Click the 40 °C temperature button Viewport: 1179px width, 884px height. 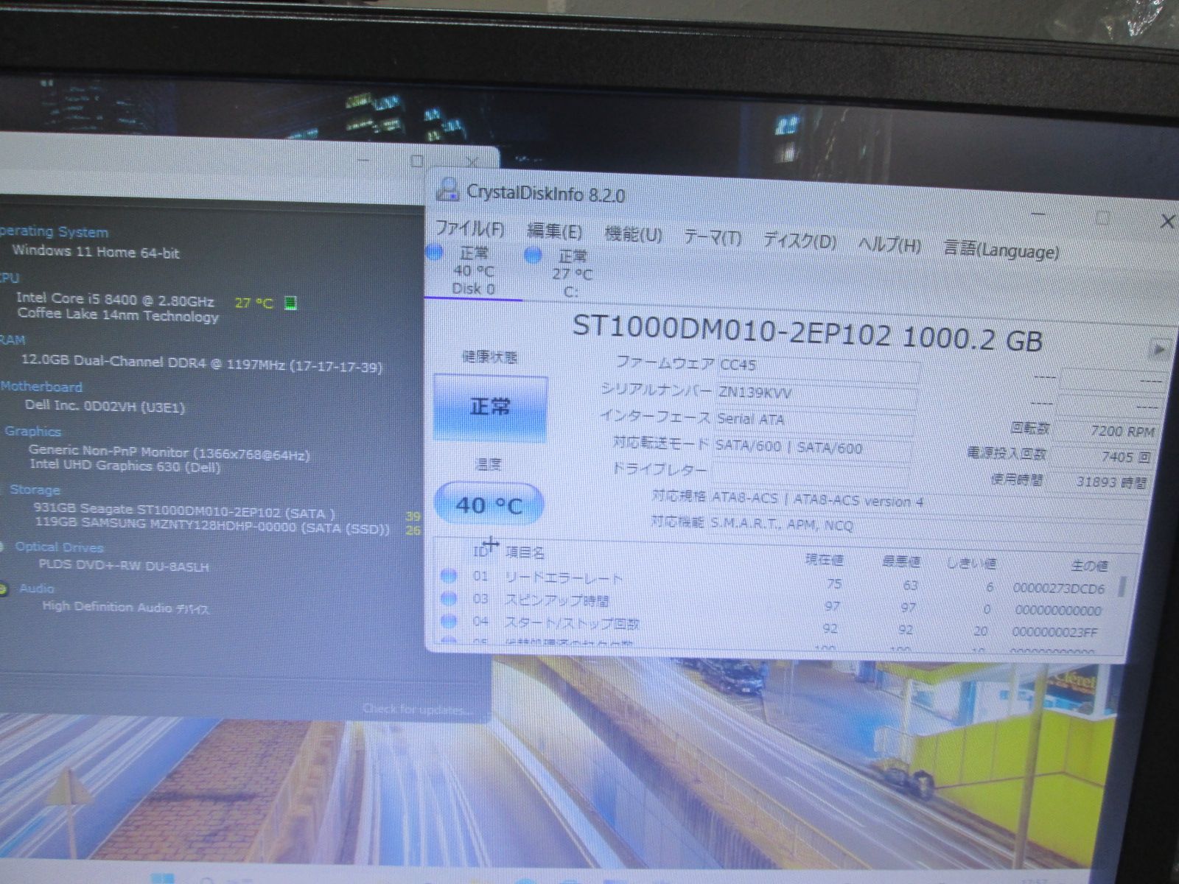(x=489, y=505)
